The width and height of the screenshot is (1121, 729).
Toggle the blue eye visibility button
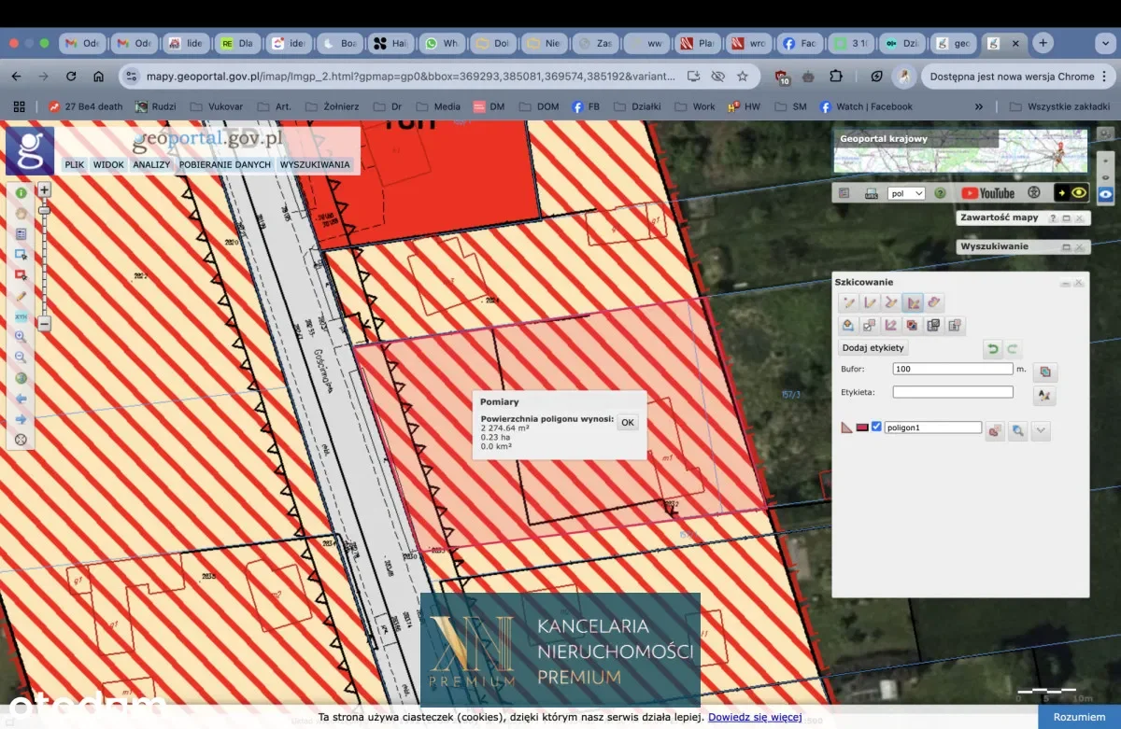click(x=1105, y=193)
